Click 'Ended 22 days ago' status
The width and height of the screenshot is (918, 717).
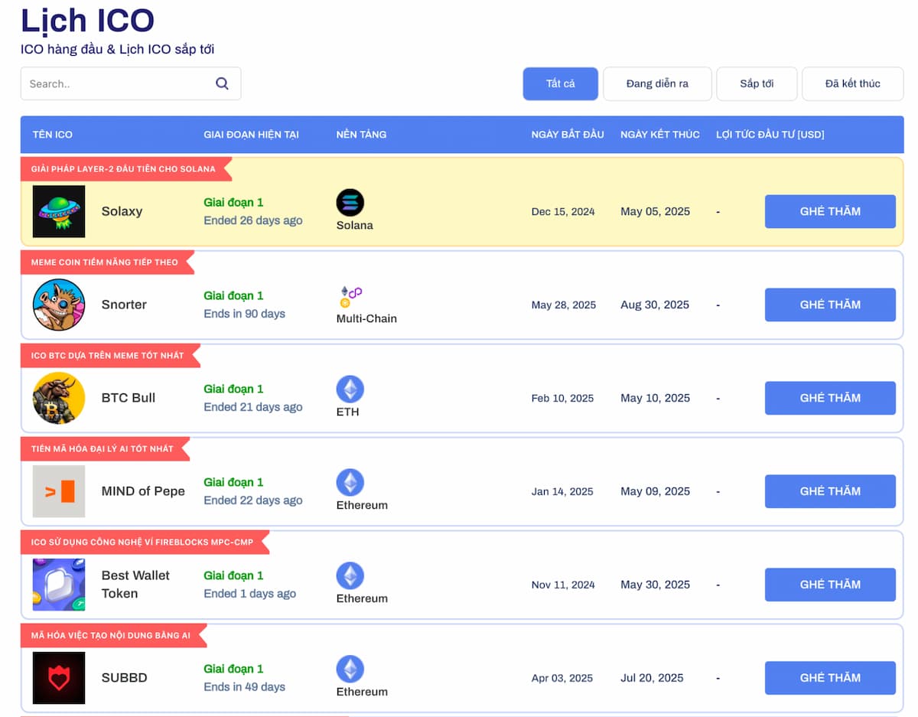253,500
